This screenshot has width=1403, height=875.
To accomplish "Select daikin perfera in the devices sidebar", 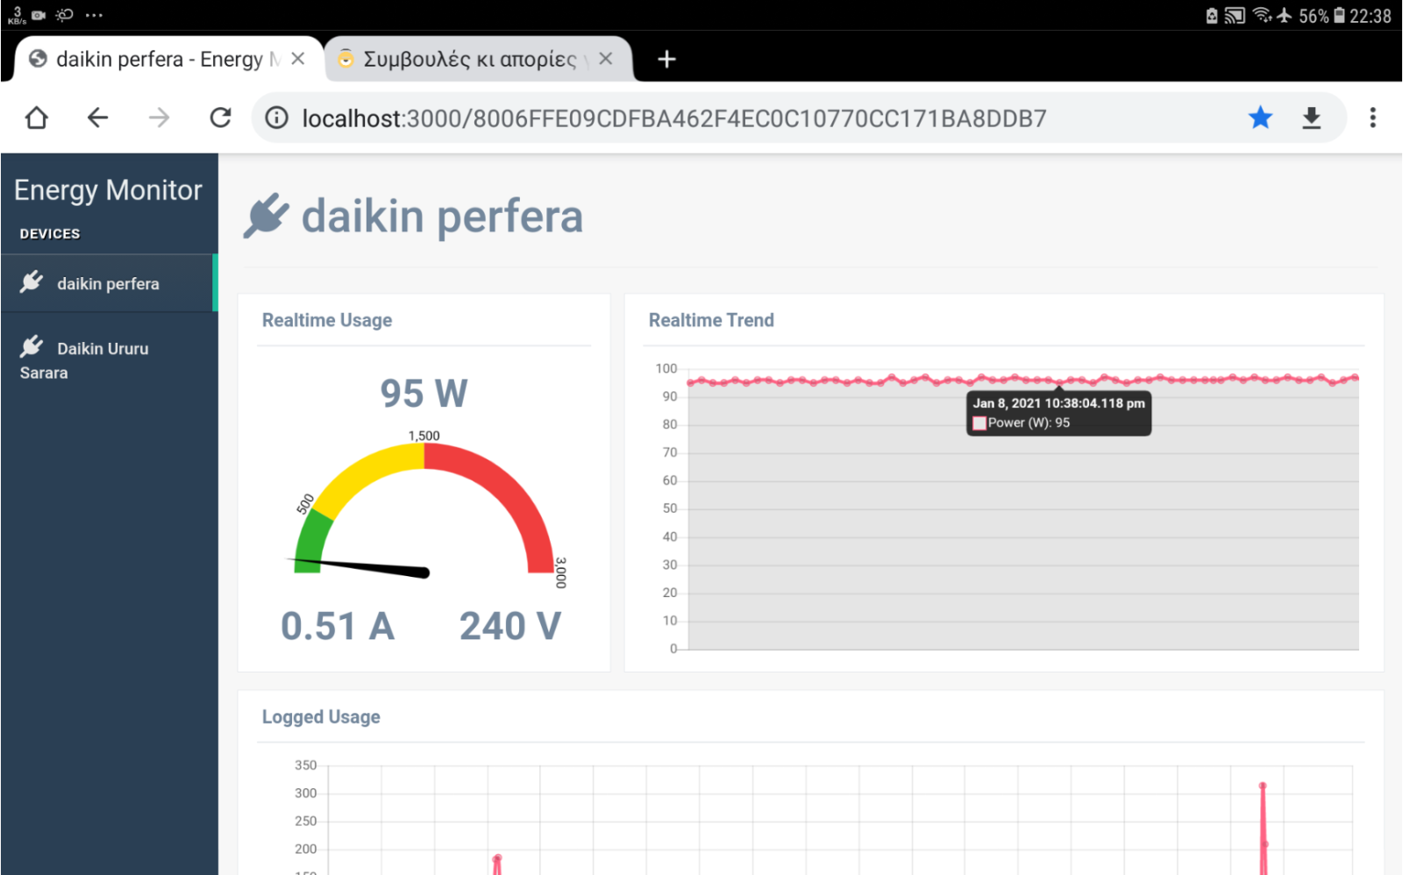I will (x=109, y=283).
